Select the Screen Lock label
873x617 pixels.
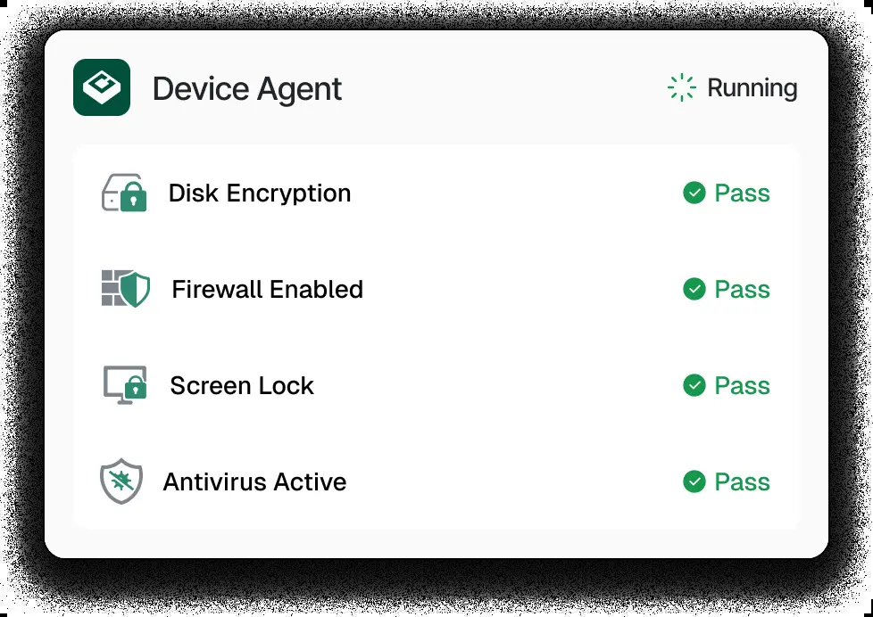pyautogui.click(x=242, y=385)
